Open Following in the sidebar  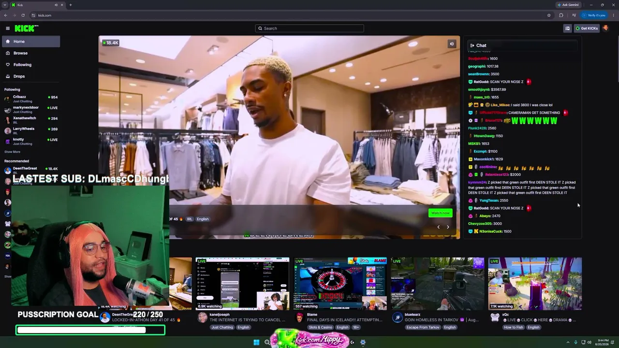pyautogui.click(x=31, y=65)
